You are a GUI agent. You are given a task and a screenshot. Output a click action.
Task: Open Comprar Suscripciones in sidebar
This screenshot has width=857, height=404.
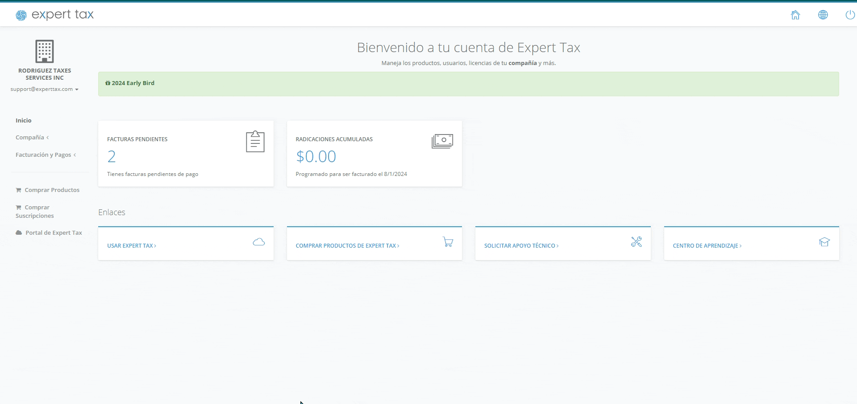click(x=35, y=212)
